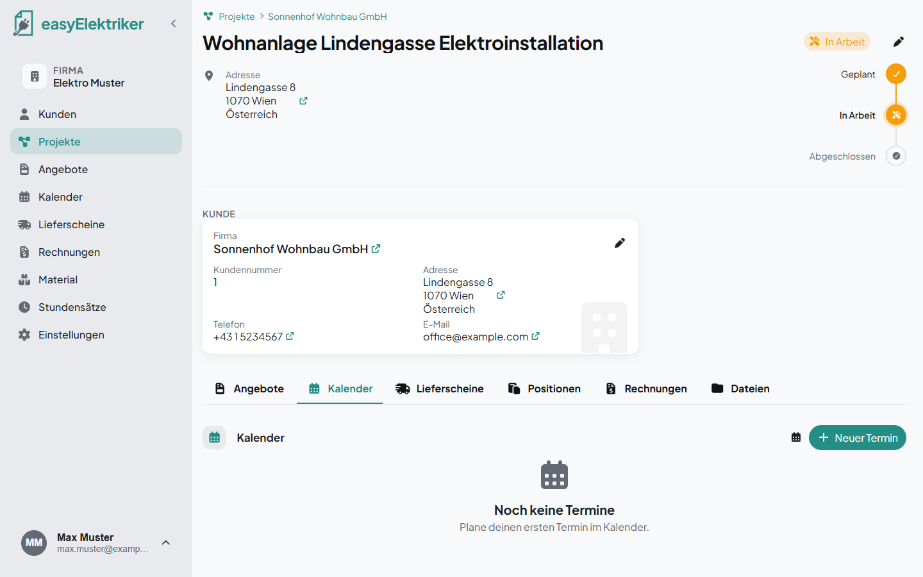Open the easyElektriker logo home
Image resolution: width=923 pixels, height=577 pixels.
78,24
